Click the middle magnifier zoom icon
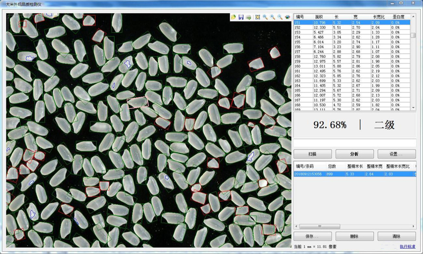This screenshot has height=254, width=423. (x=272, y=17)
